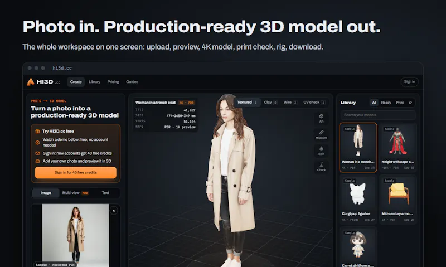Select the Measure tool

click(x=321, y=134)
